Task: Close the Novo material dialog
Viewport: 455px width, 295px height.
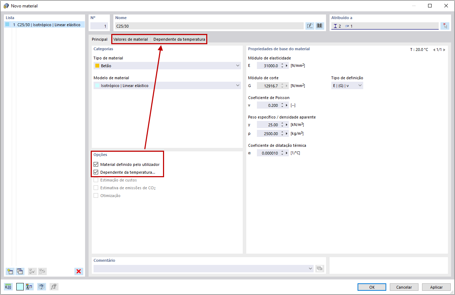Action: click(446, 6)
